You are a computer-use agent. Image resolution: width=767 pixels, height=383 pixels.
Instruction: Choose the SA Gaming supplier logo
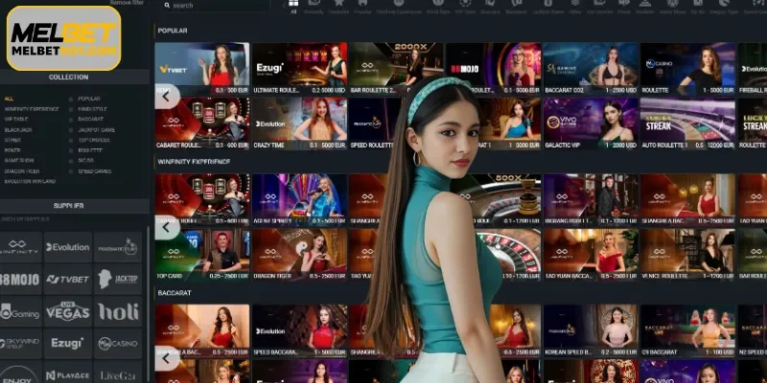tap(20, 312)
